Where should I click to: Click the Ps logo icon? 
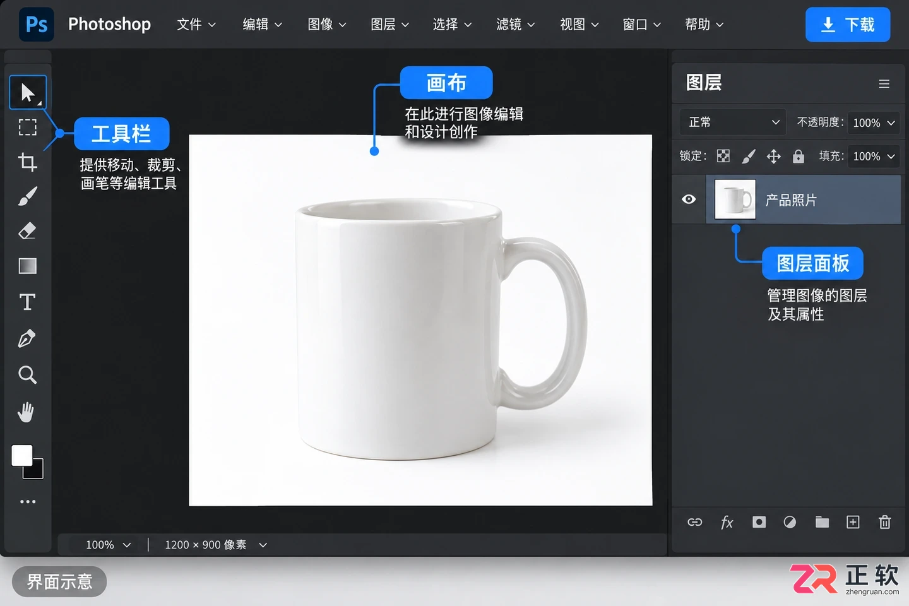[x=36, y=25]
